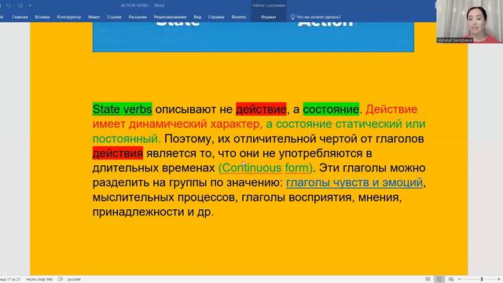Open the Рассылки ribbon tab
The height and width of the screenshot is (283, 503).
(138, 17)
